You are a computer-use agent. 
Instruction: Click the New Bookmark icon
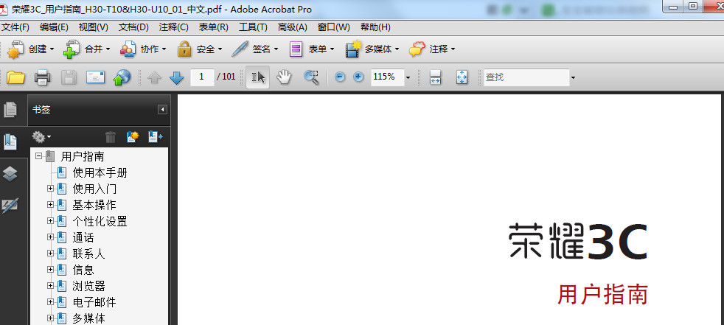133,136
